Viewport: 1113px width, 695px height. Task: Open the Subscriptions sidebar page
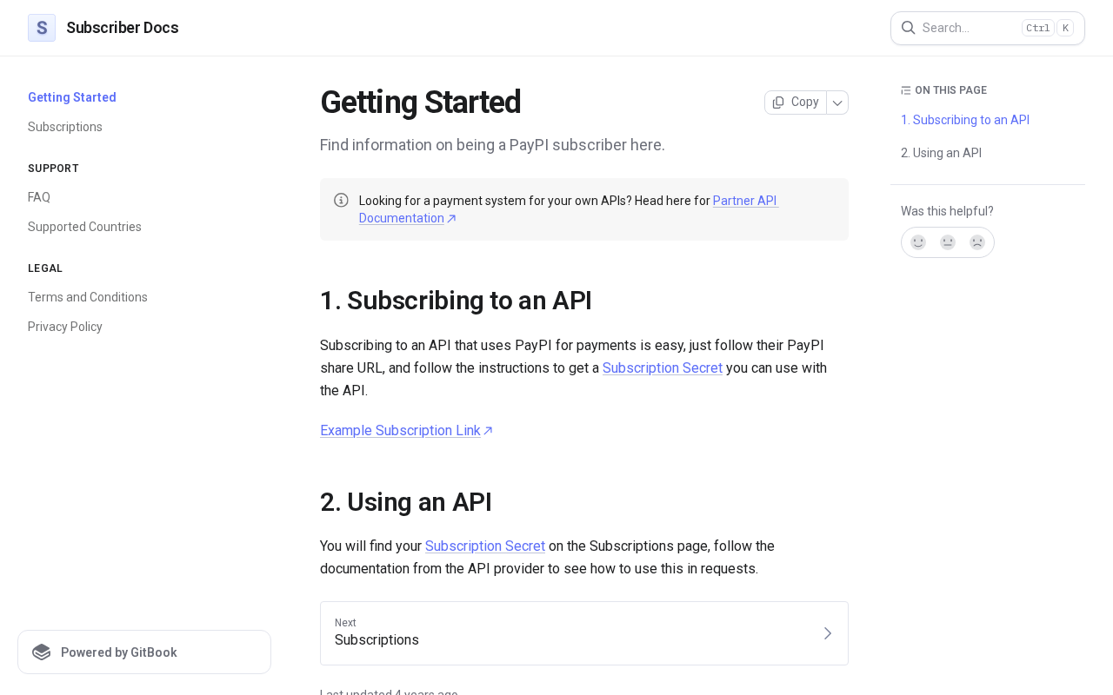65,127
